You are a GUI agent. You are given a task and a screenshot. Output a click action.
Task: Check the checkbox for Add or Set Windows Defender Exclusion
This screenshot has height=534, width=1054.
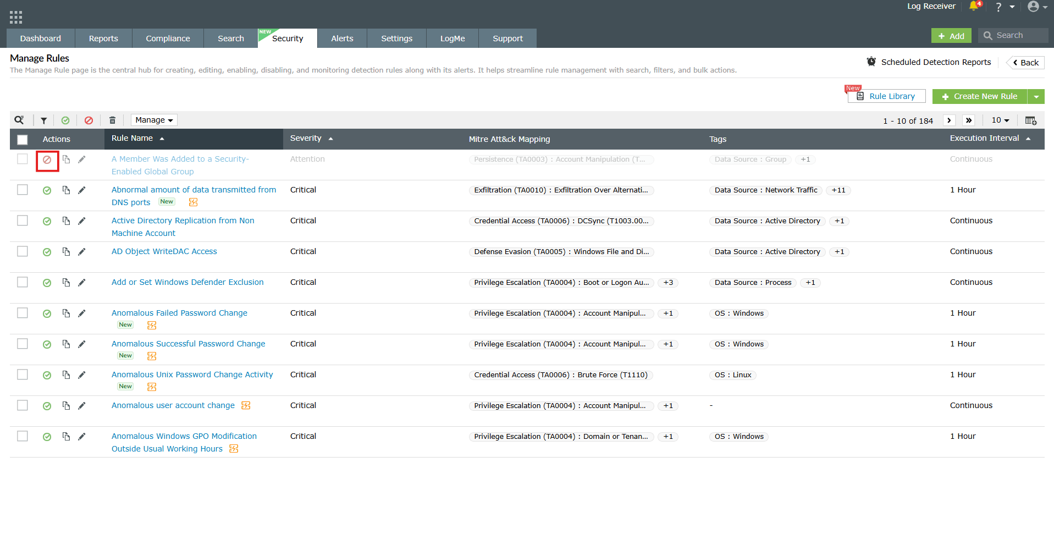(23, 282)
